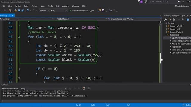The image size is (191, 107).
Task: Click the move down arrow in Property Manager
Action: (x=183, y=20)
